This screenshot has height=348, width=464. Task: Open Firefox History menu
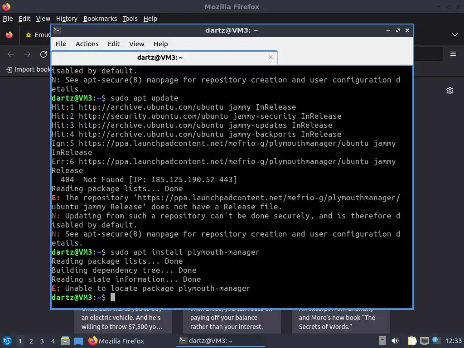click(x=67, y=19)
